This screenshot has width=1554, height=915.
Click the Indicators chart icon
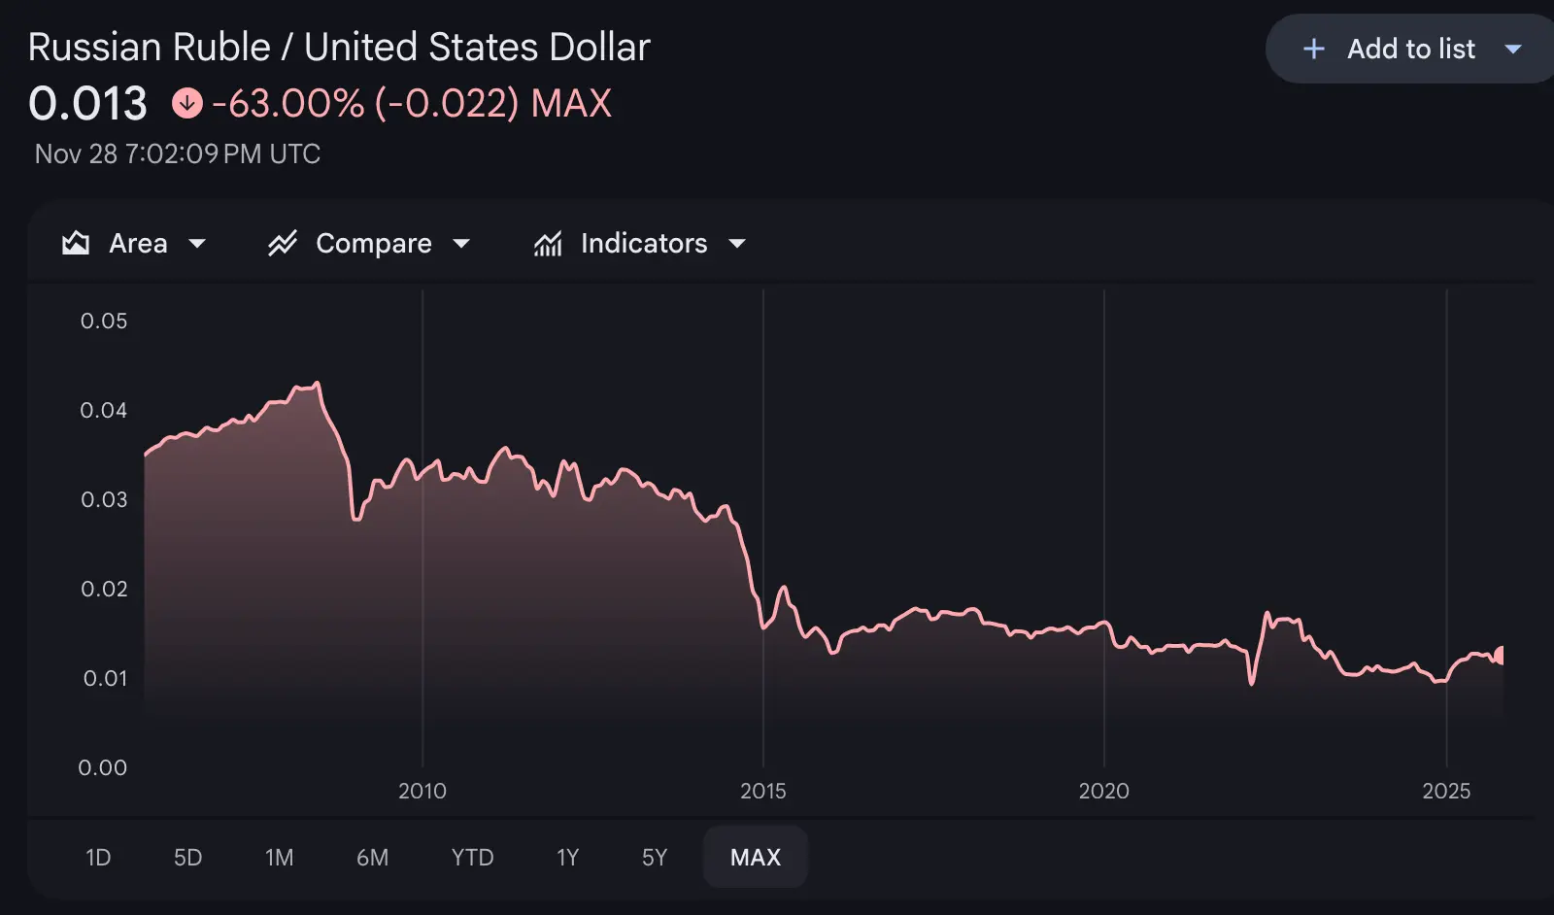[x=548, y=243]
